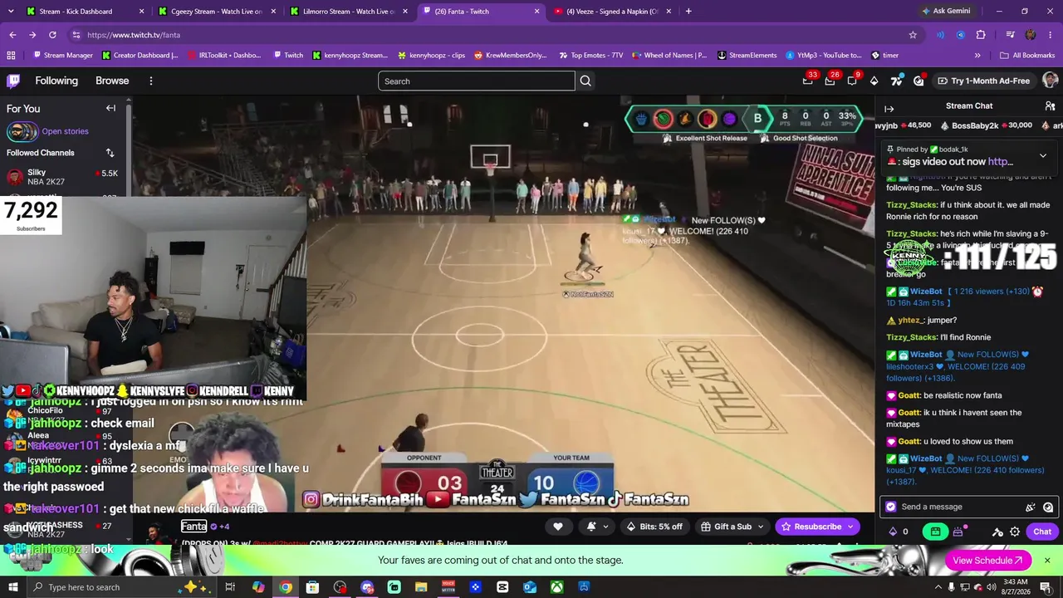The image size is (1063, 598).
Task: Click the Twitch search field
Action: 476,81
